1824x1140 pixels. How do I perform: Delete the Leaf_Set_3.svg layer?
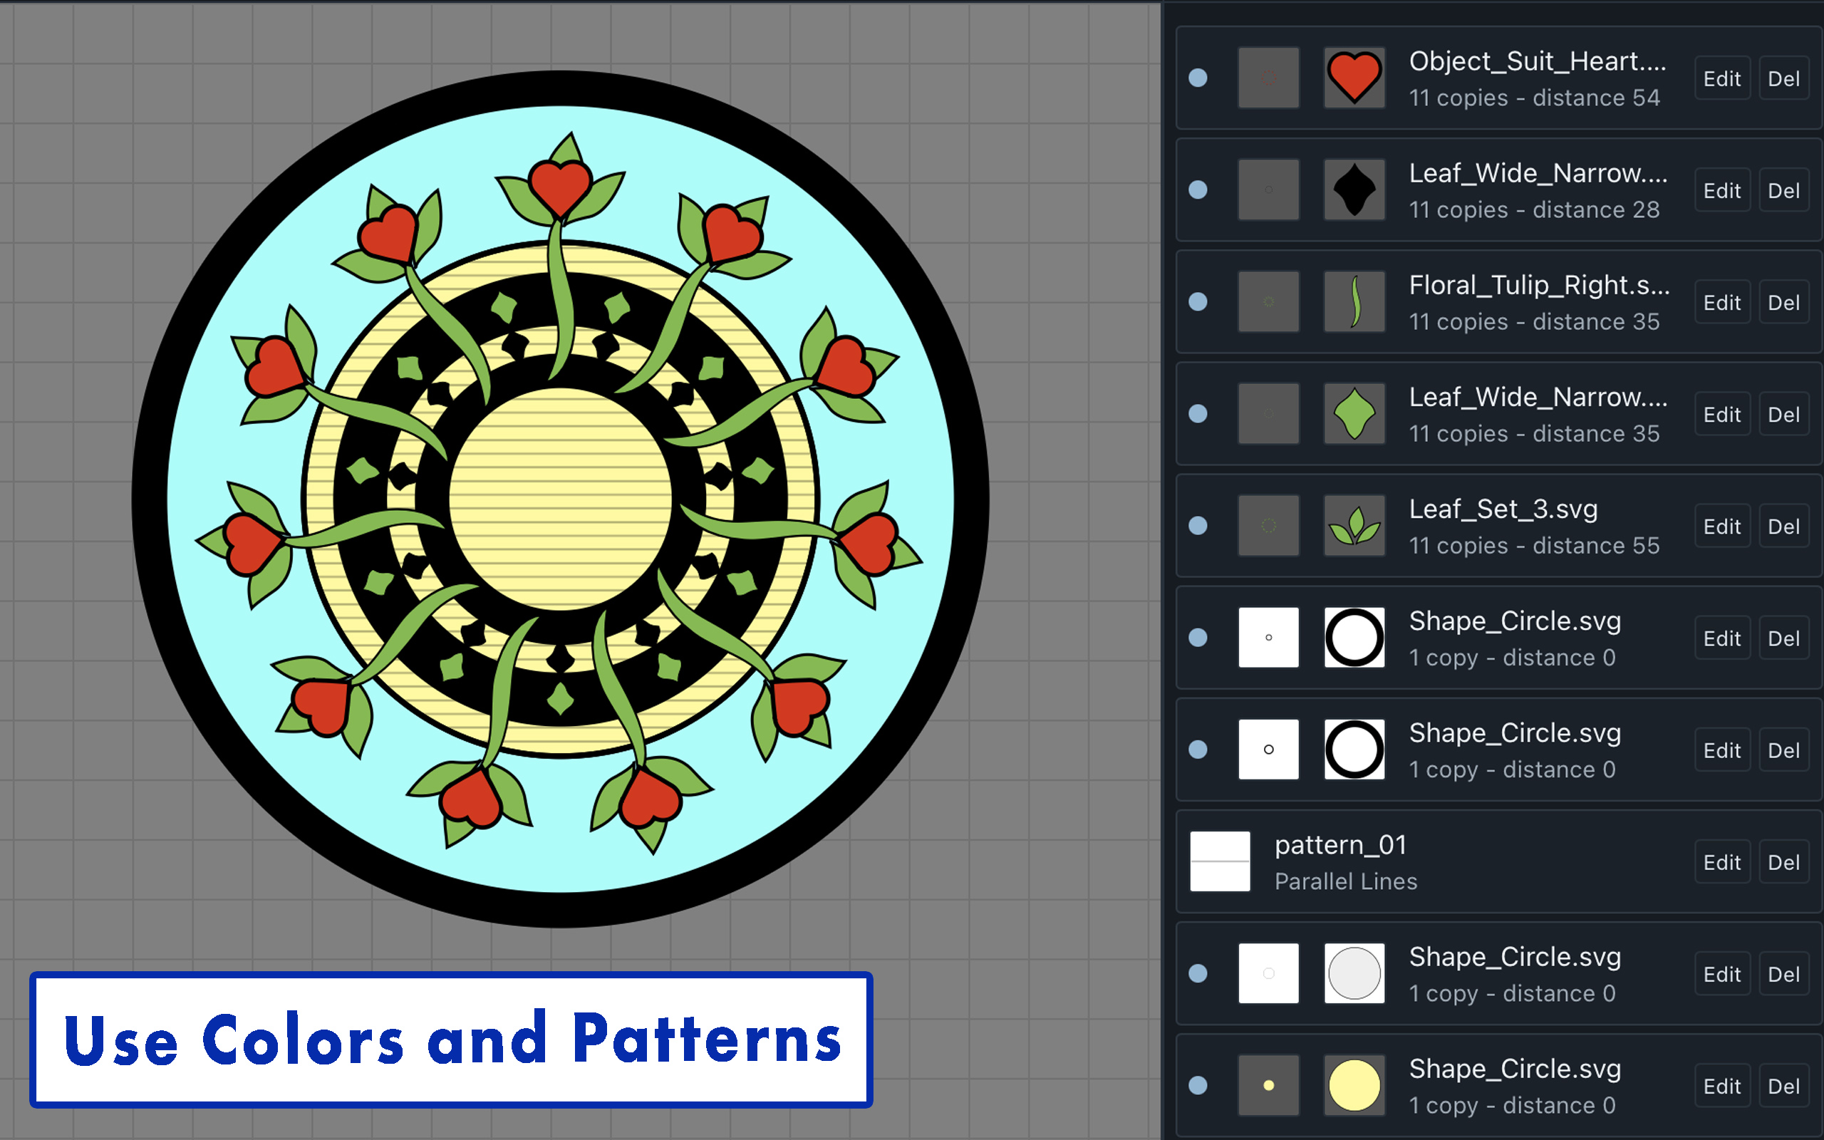coord(1784,527)
